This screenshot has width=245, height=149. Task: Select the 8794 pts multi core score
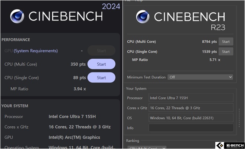(209, 42)
